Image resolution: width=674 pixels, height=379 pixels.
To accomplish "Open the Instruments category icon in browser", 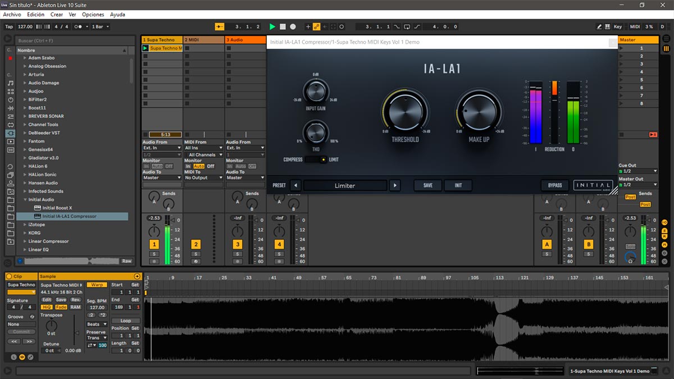I will pos(10,99).
